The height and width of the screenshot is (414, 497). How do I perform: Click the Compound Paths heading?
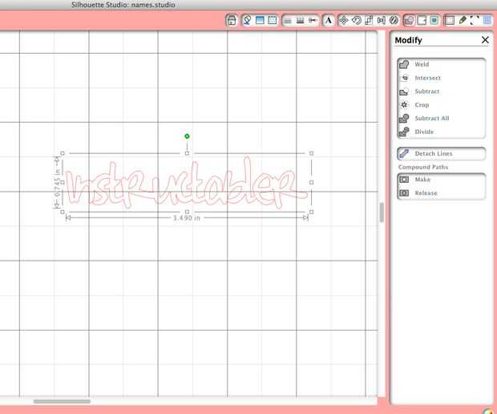423,167
